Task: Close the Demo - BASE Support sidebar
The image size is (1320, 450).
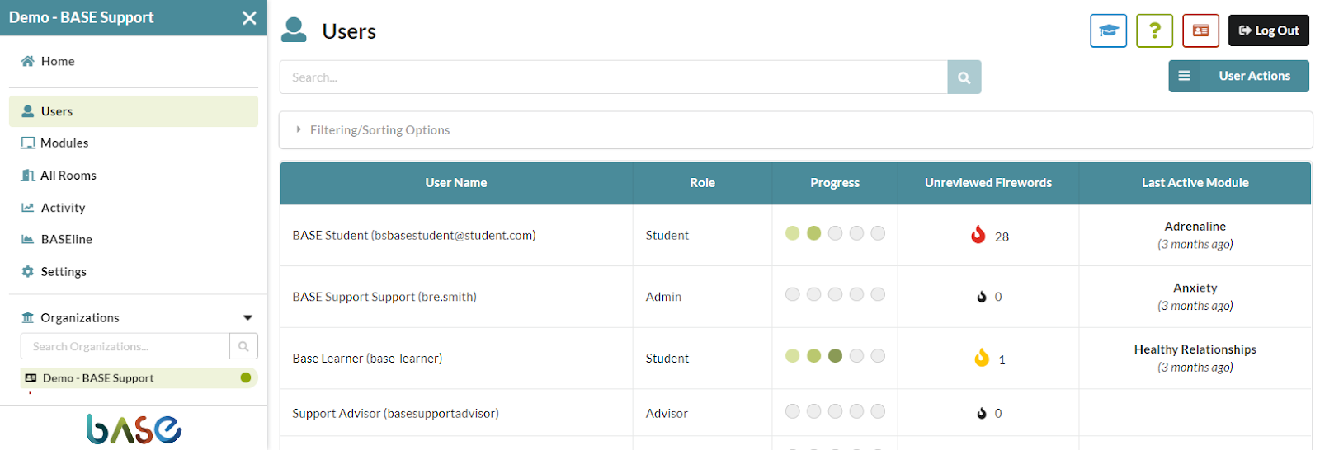Action: 249,18
